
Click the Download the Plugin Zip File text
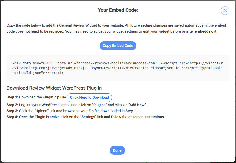tap(43, 97)
